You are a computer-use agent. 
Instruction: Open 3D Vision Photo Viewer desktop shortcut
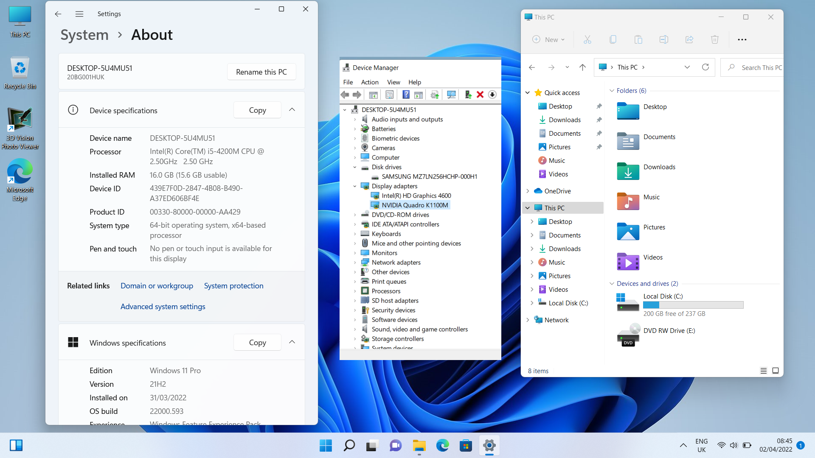(x=20, y=128)
